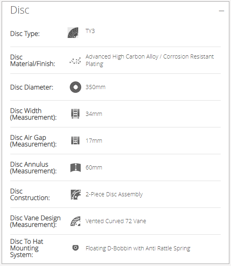Click the Disc section heading
Viewport: 231px width, 266px height.
pos(20,10)
